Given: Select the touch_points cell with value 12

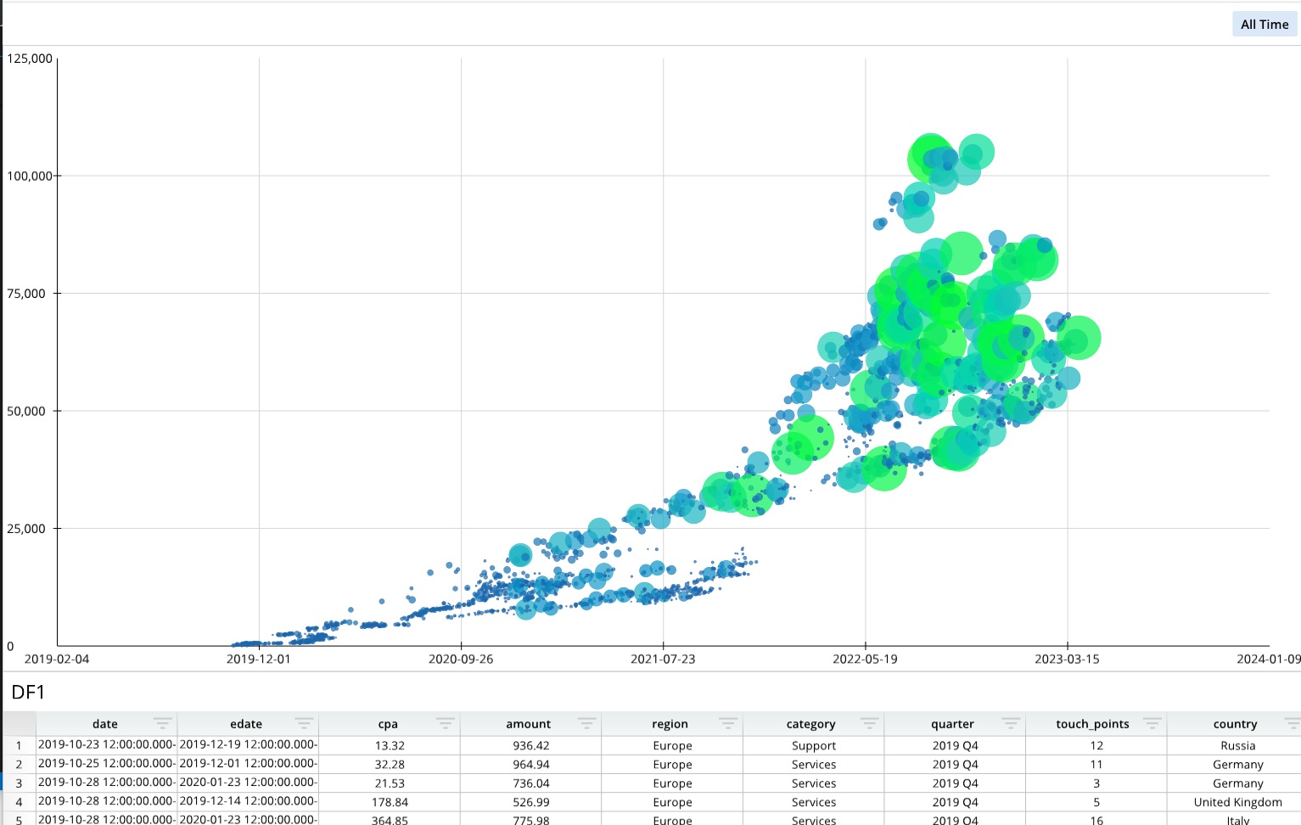Looking at the screenshot, I should [x=1096, y=745].
